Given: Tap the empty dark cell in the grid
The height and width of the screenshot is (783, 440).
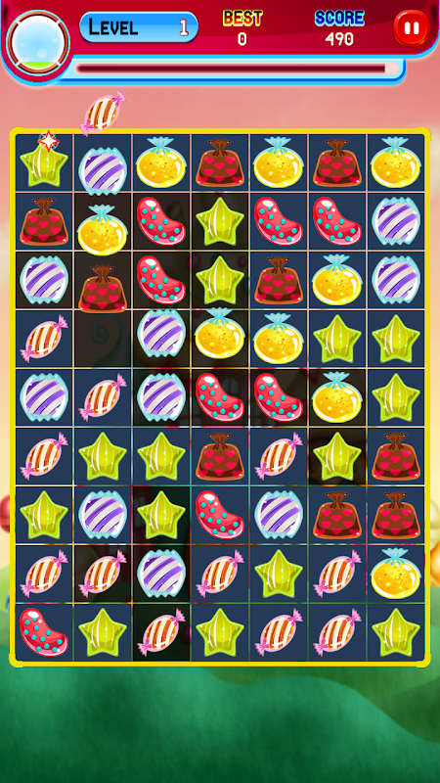Looking at the screenshot, I should (x=103, y=339).
